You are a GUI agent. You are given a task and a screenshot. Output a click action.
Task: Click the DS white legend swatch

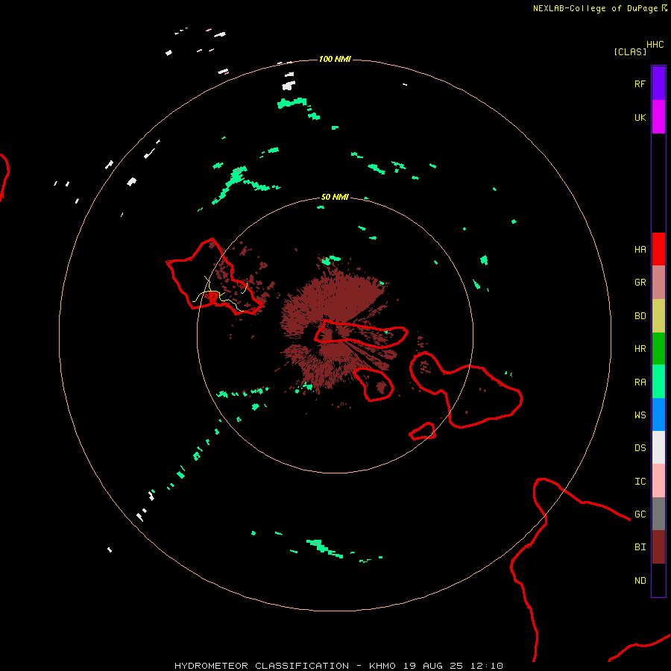coord(658,447)
